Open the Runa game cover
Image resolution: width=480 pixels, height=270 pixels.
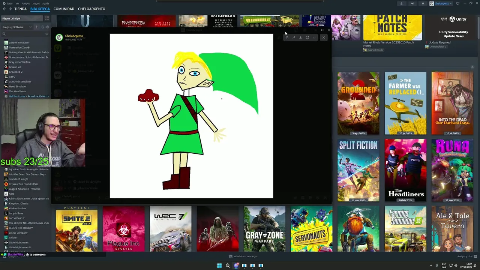[452, 170]
